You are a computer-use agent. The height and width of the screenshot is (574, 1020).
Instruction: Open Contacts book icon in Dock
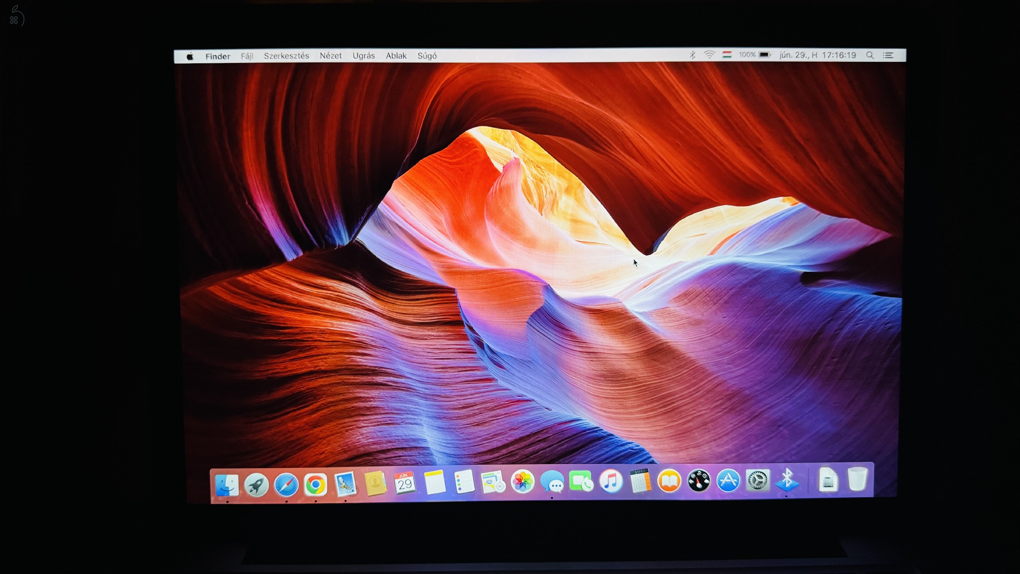click(x=375, y=483)
